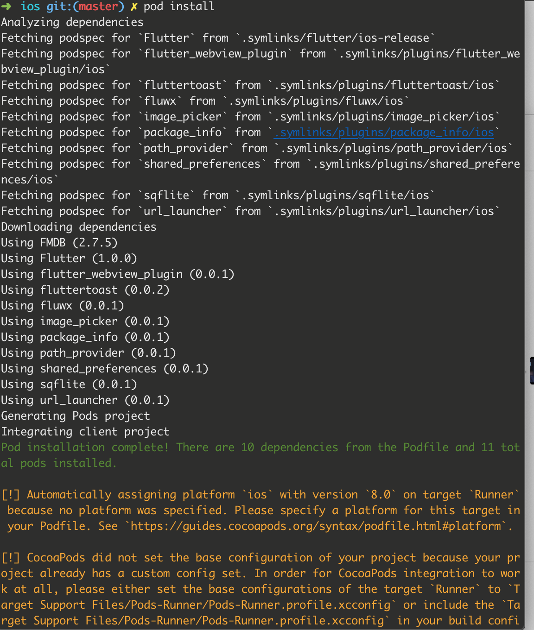
Task: Click the red master branch name
Action: click(91, 6)
